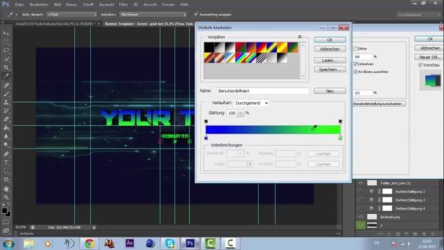
Task: Show the Farbton/Sättigung 4 layer
Action: [x=361, y=208]
